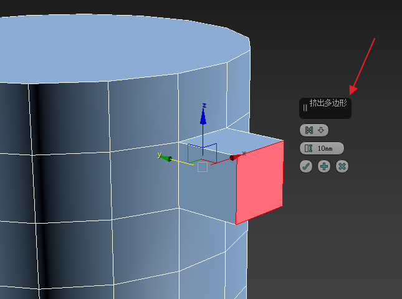Click the dark shaded seam on the cylinder
The image size is (402, 299).
(39, 187)
